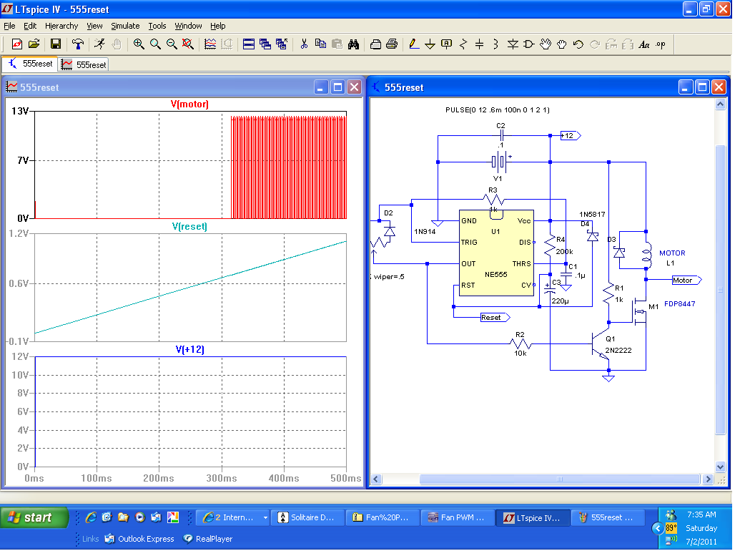Open the Tools menu
Viewport: 745px width, 551px height.
tap(157, 26)
